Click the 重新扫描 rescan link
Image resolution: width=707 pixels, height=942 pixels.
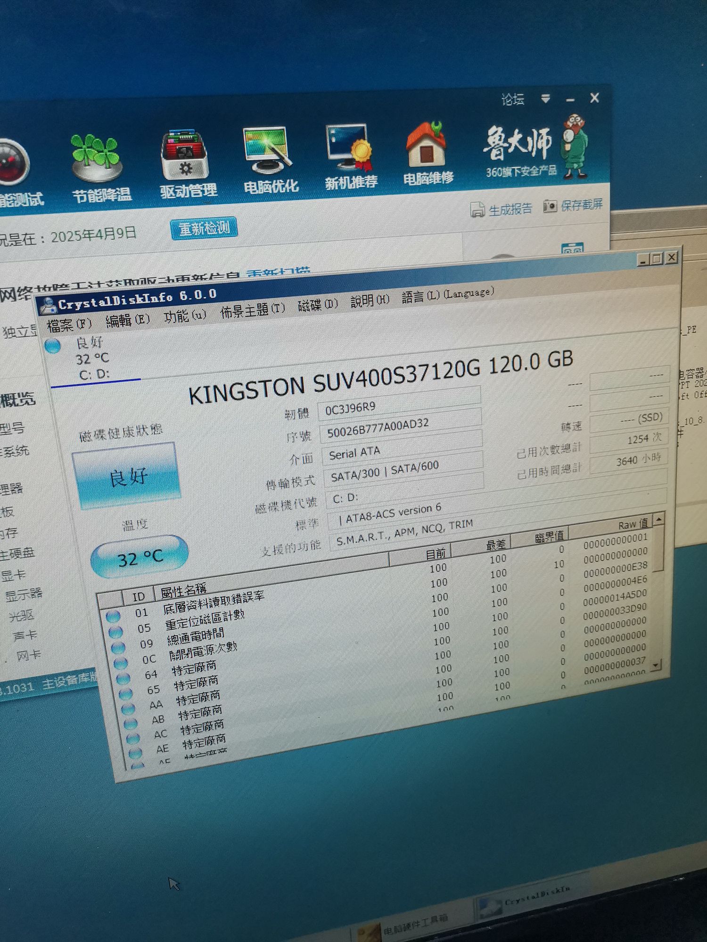click(278, 271)
